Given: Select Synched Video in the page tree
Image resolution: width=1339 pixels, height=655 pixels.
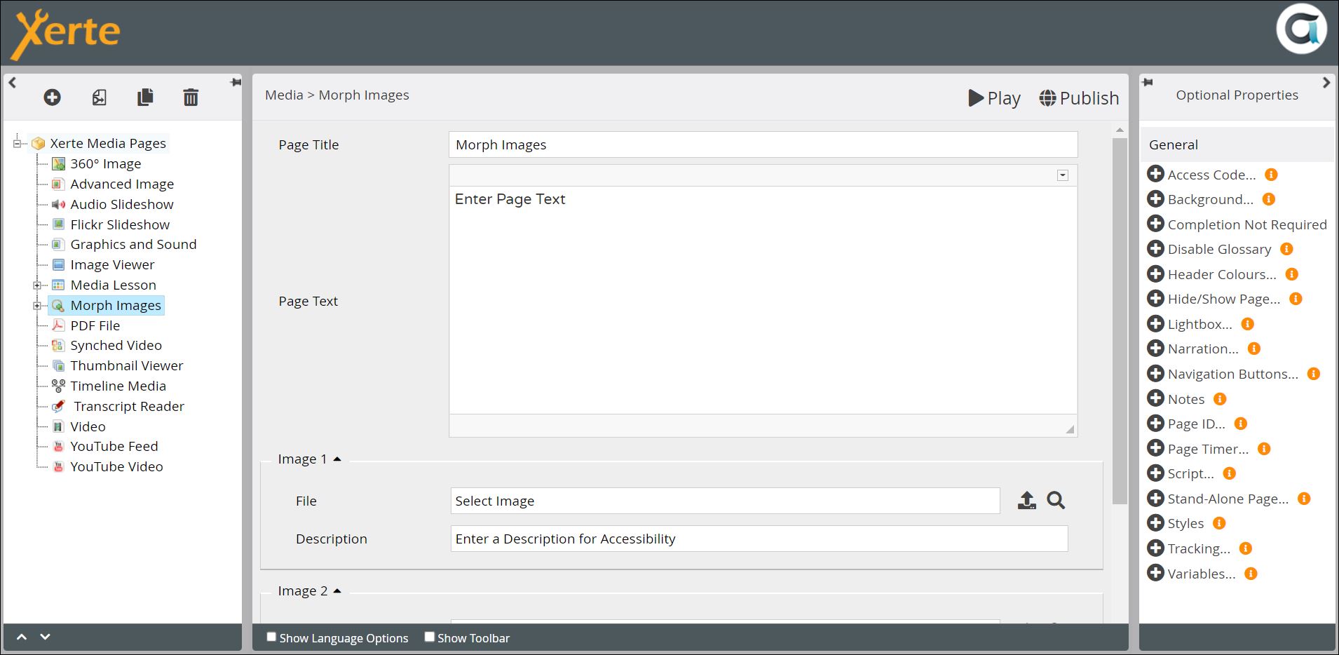Looking at the screenshot, I should (x=116, y=346).
